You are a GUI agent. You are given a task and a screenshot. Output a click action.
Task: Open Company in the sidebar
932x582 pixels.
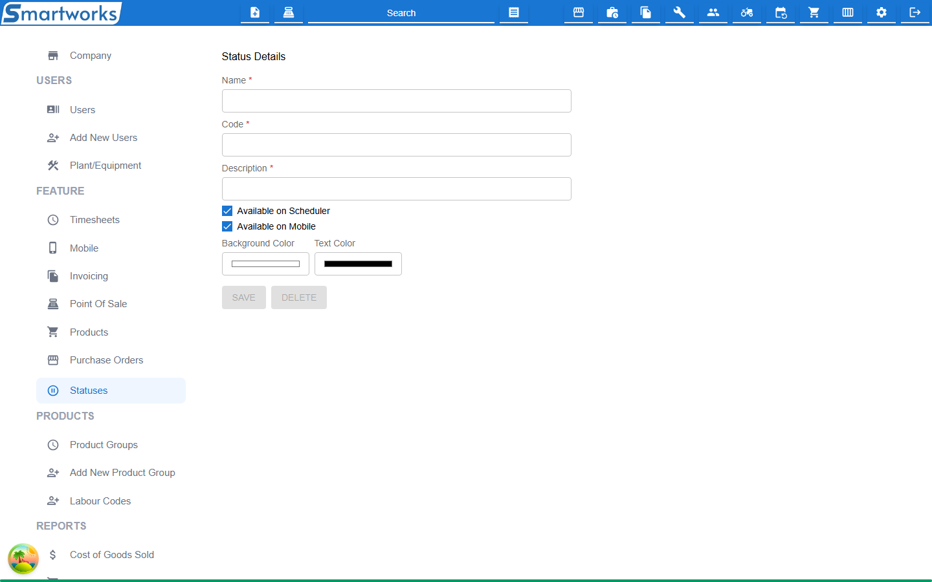click(x=111, y=56)
